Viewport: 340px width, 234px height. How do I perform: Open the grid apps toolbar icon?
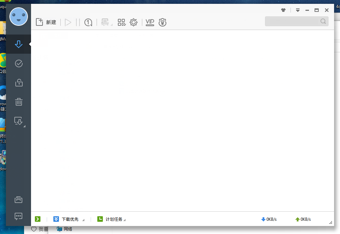[x=121, y=22]
